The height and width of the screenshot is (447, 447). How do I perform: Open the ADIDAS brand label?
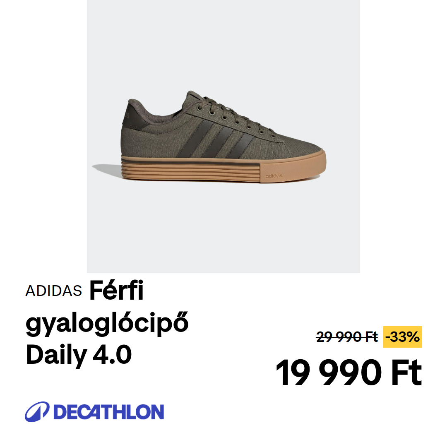tap(53, 291)
